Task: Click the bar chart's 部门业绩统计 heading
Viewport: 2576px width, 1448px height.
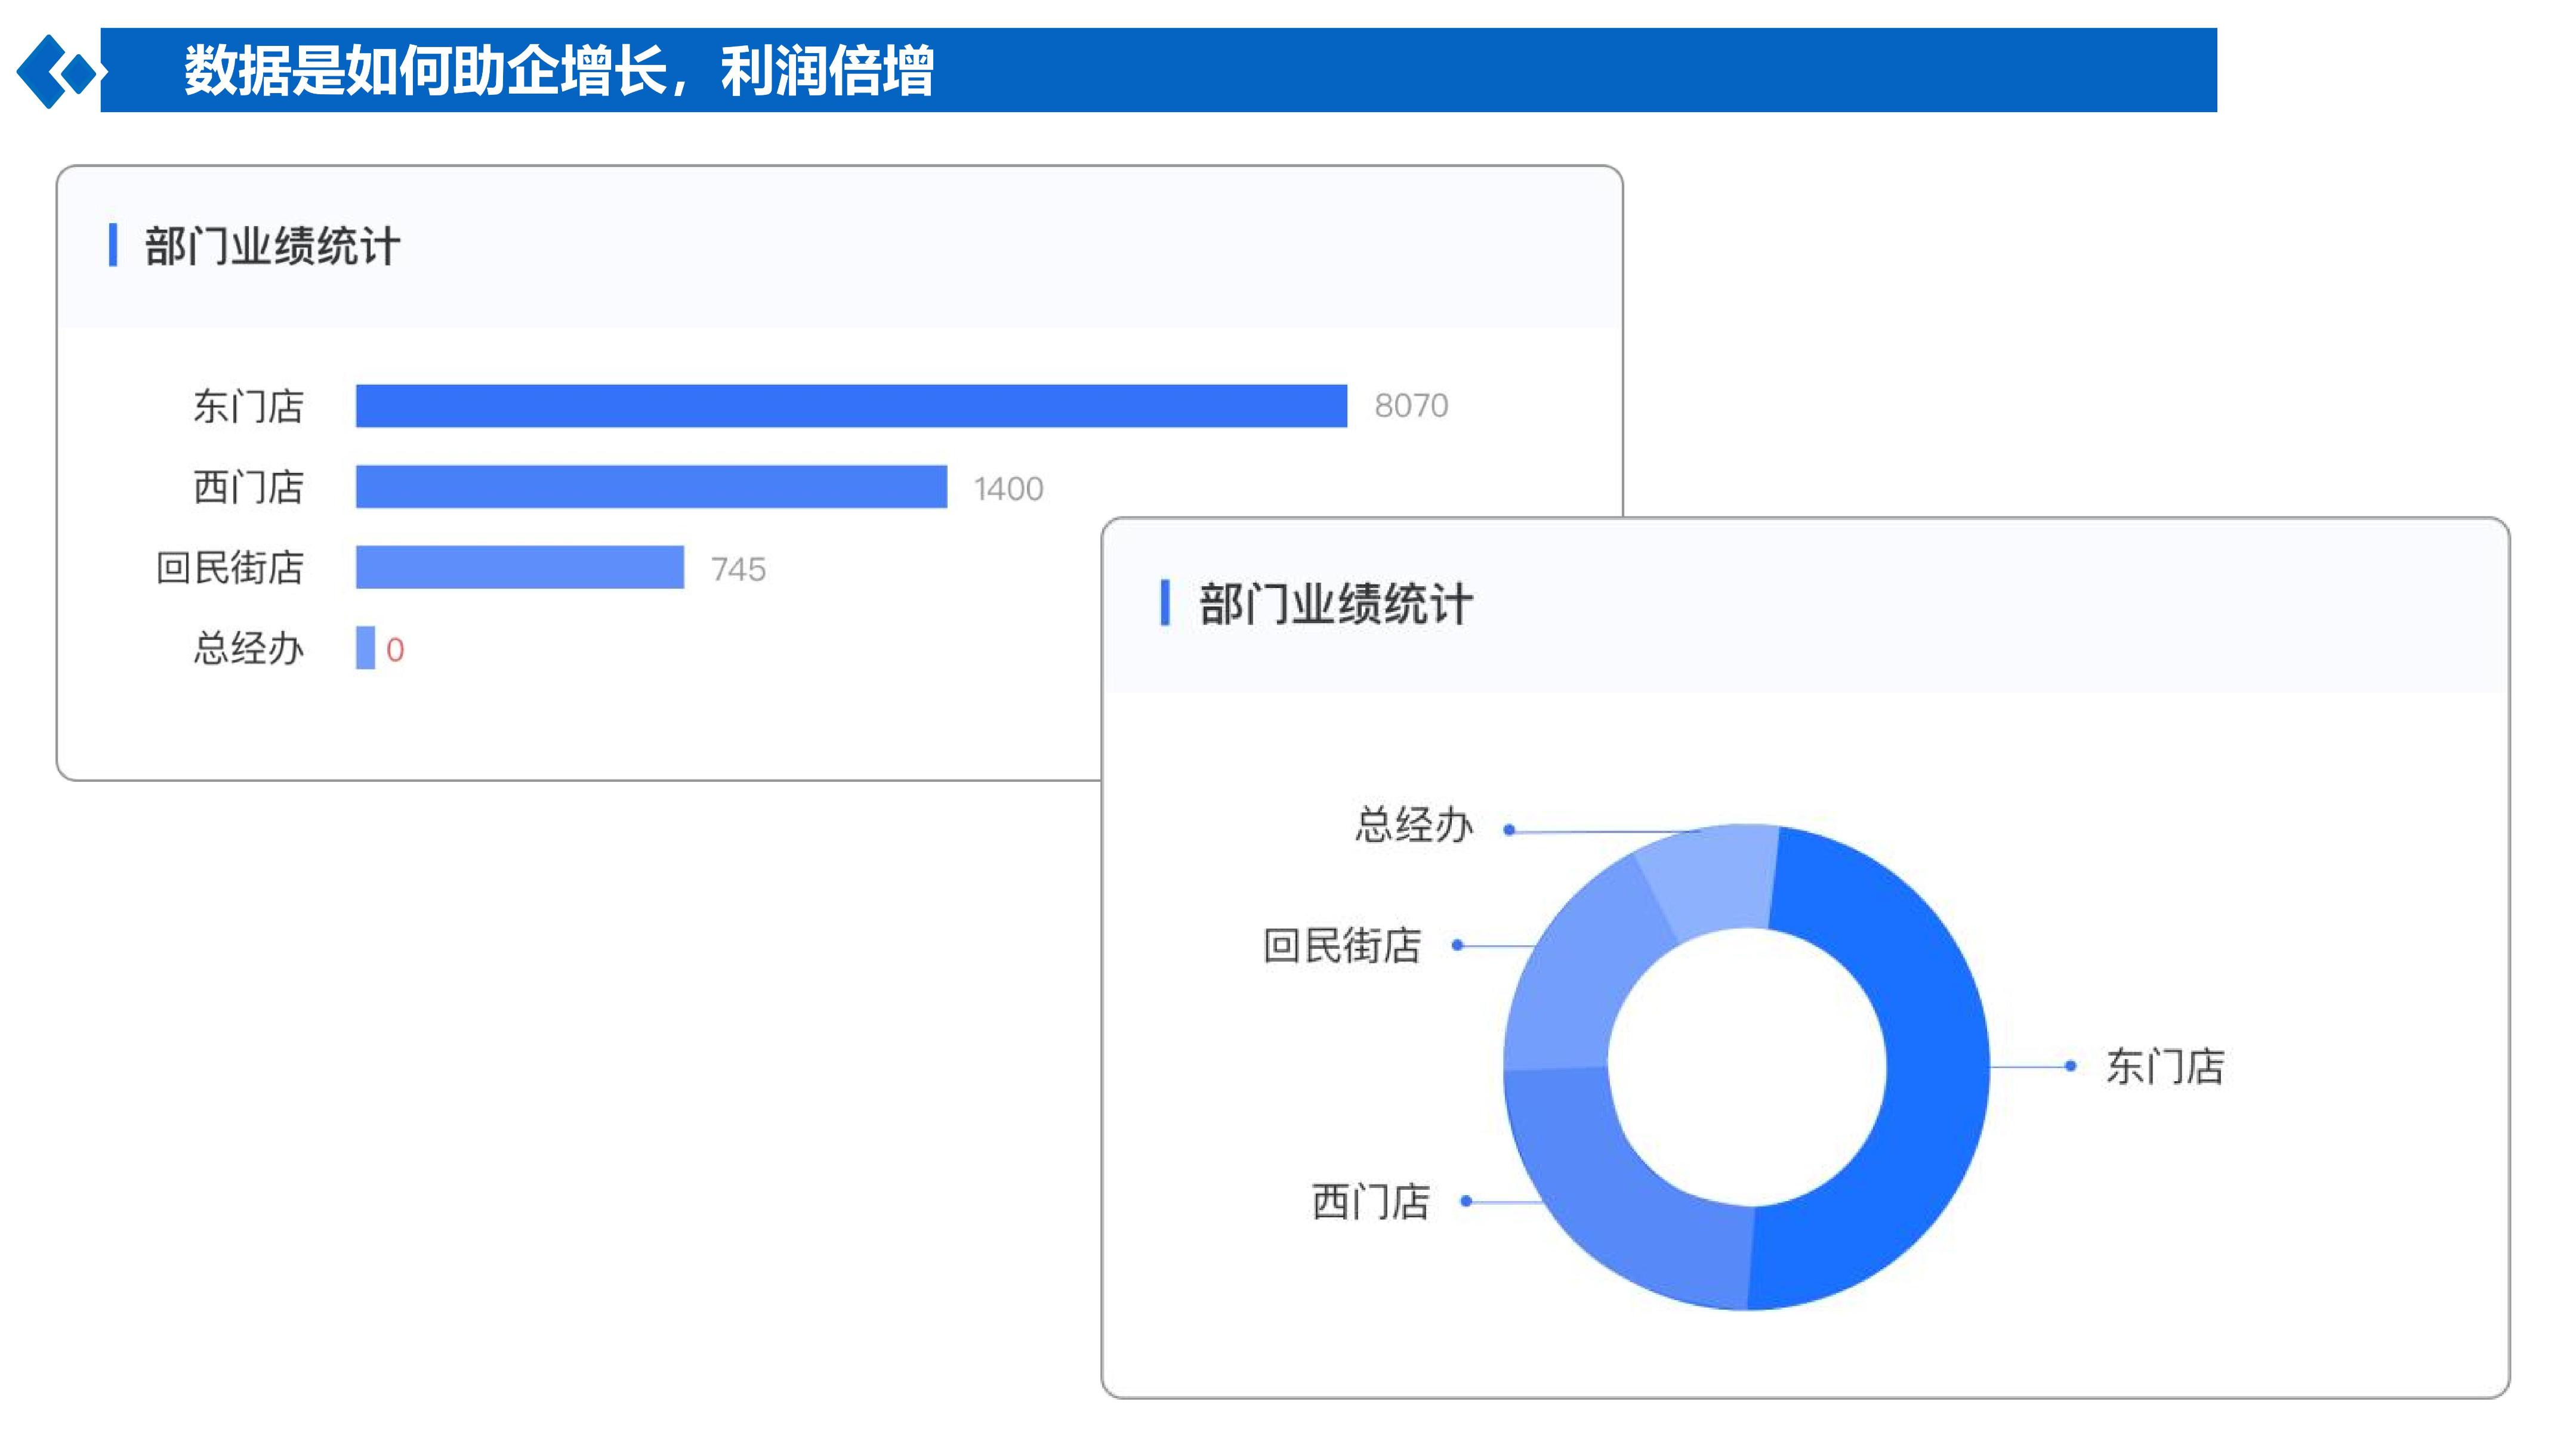Action: (x=272, y=246)
